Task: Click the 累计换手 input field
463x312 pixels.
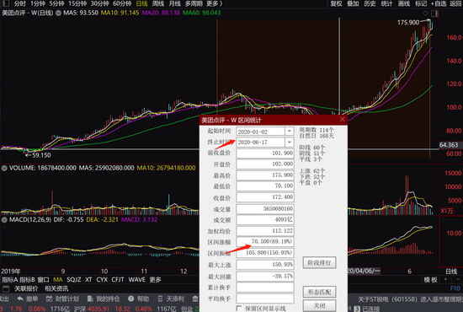Action: click(265, 288)
